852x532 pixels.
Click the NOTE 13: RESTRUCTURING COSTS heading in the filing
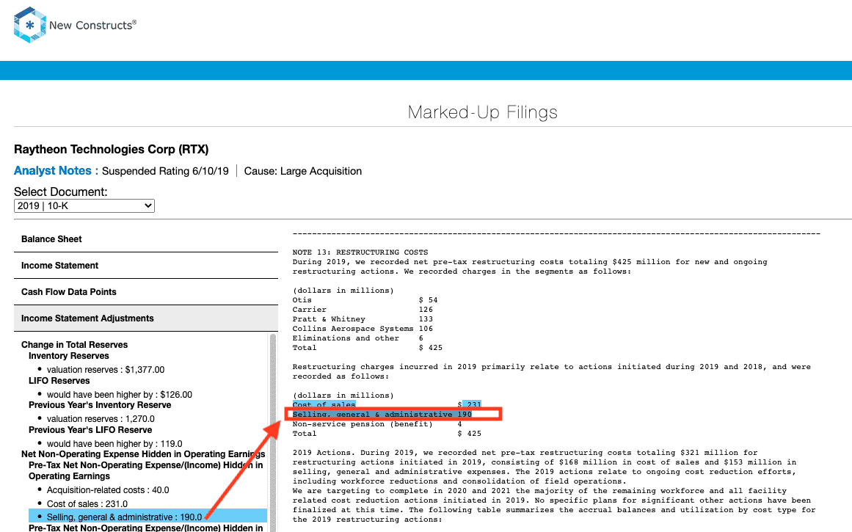[360, 252]
